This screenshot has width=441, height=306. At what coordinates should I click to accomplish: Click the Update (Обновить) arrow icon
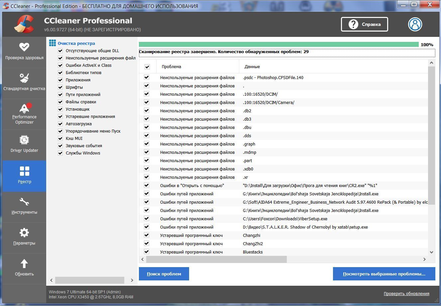coord(24,264)
